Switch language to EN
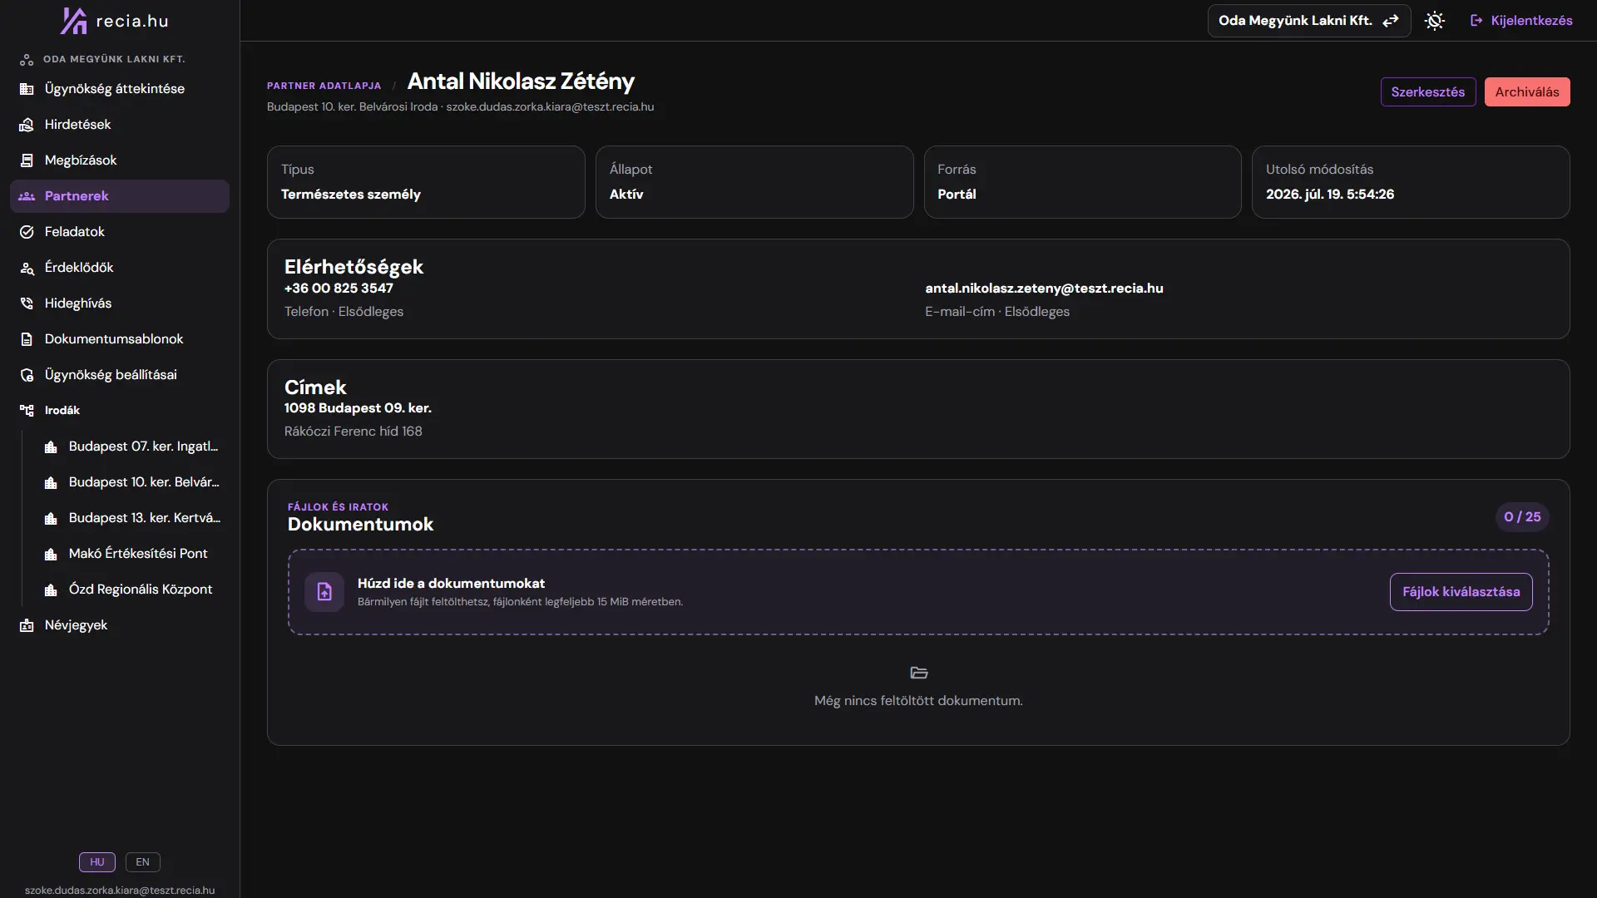Viewport: 1597px width, 898px height. tap(143, 862)
